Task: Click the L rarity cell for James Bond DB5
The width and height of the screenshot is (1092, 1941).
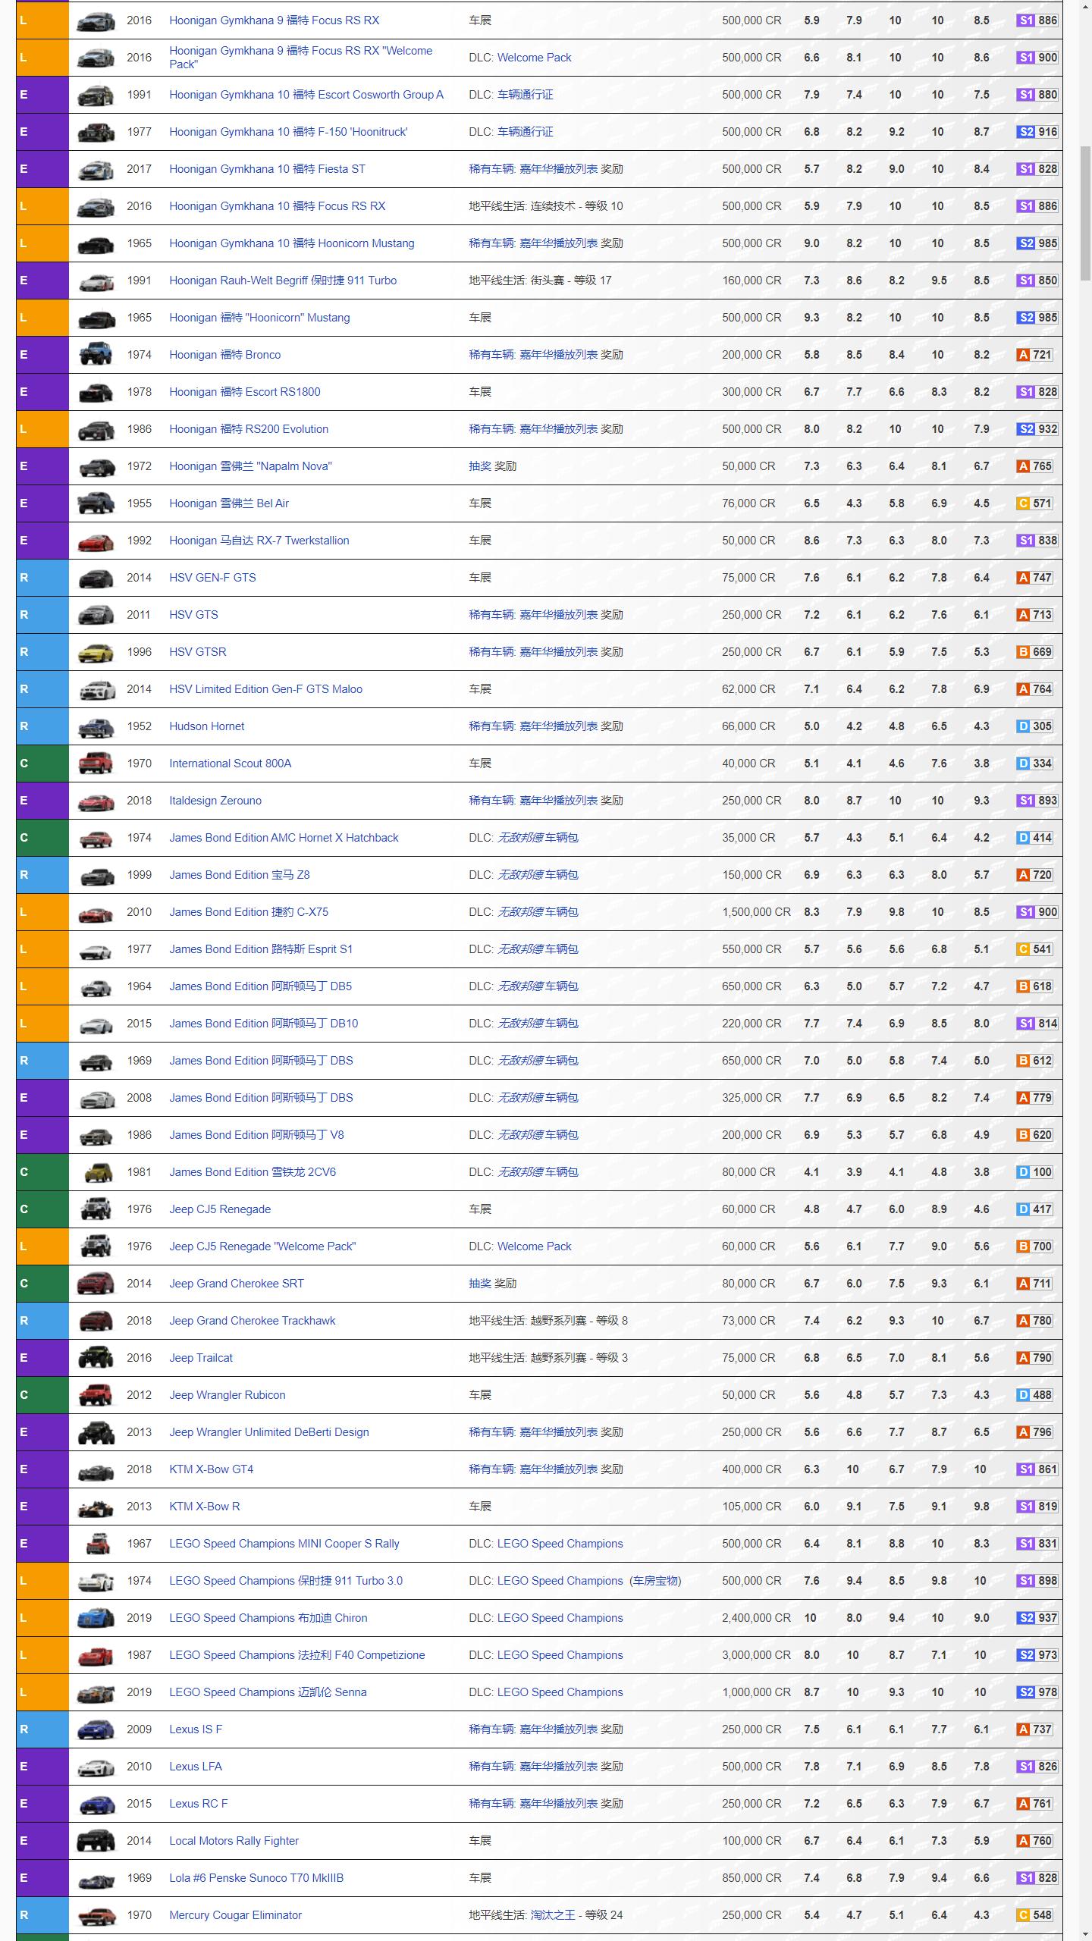Action: click(x=42, y=986)
